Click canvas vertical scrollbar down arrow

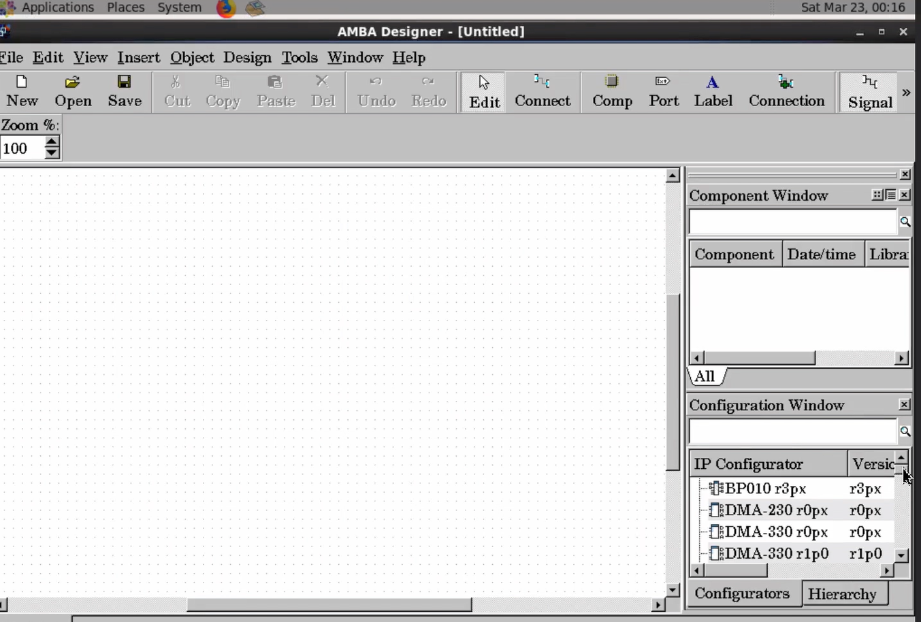(673, 590)
